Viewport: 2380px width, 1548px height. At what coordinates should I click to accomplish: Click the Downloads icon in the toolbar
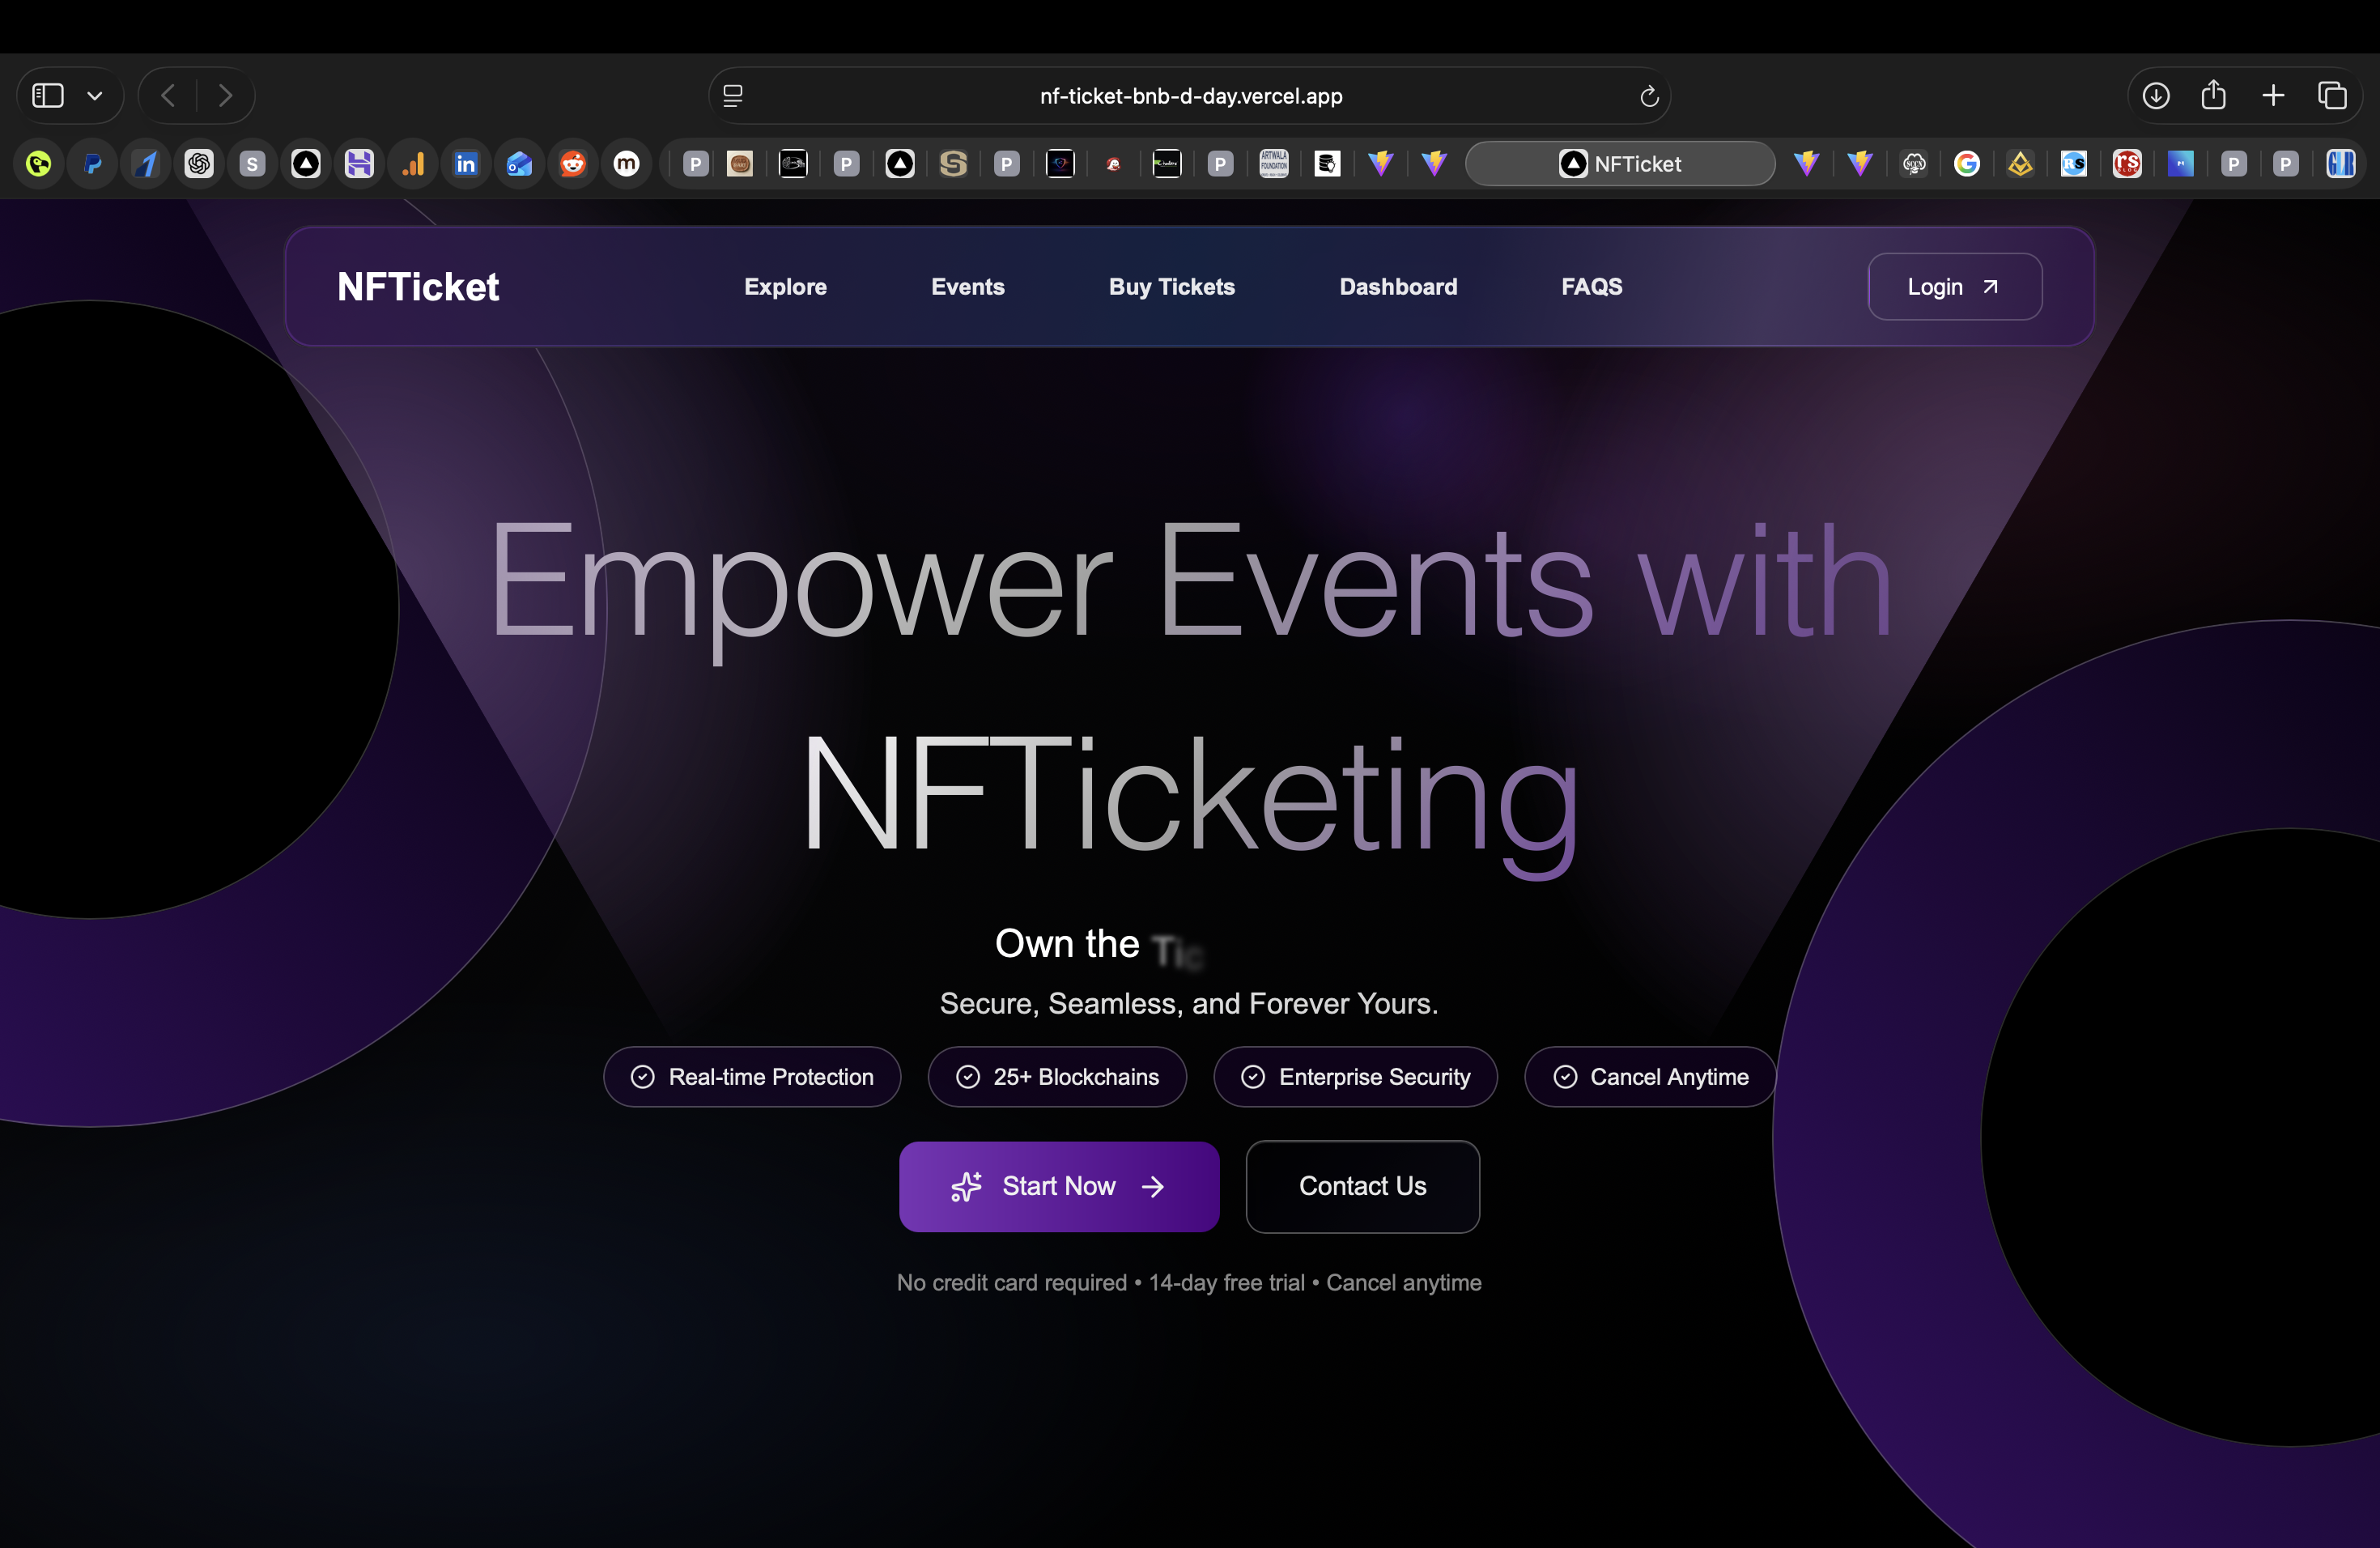click(2156, 95)
